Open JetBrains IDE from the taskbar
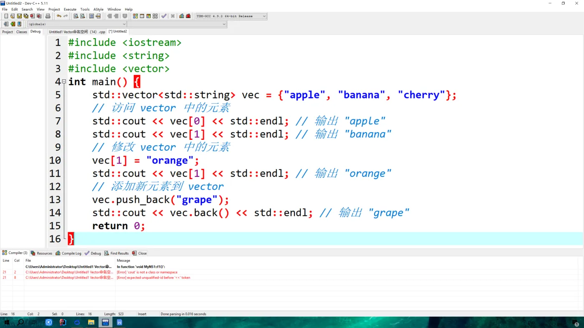Screen dimensions: 584x328 point(63,322)
